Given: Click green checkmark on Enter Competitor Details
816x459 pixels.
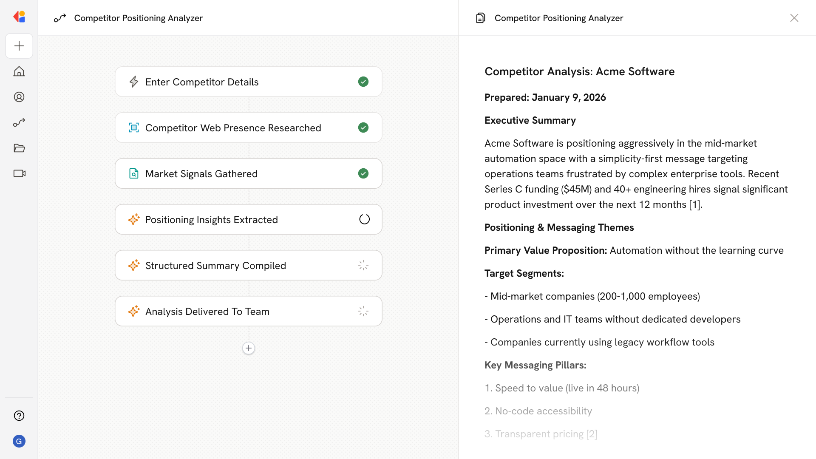Looking at the screenshot, I should pyautogui.click(x=363, y=82).
